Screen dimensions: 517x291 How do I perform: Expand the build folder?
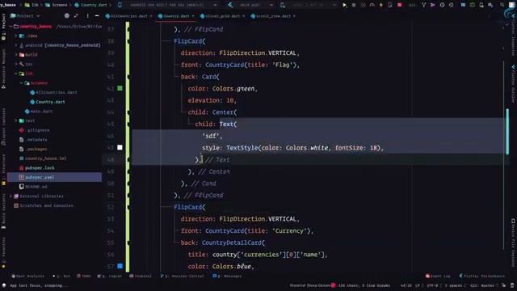16,54
